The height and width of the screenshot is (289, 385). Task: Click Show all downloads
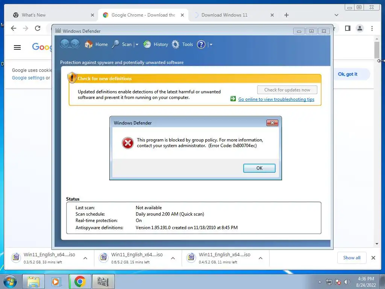click(x=352, y=257)
